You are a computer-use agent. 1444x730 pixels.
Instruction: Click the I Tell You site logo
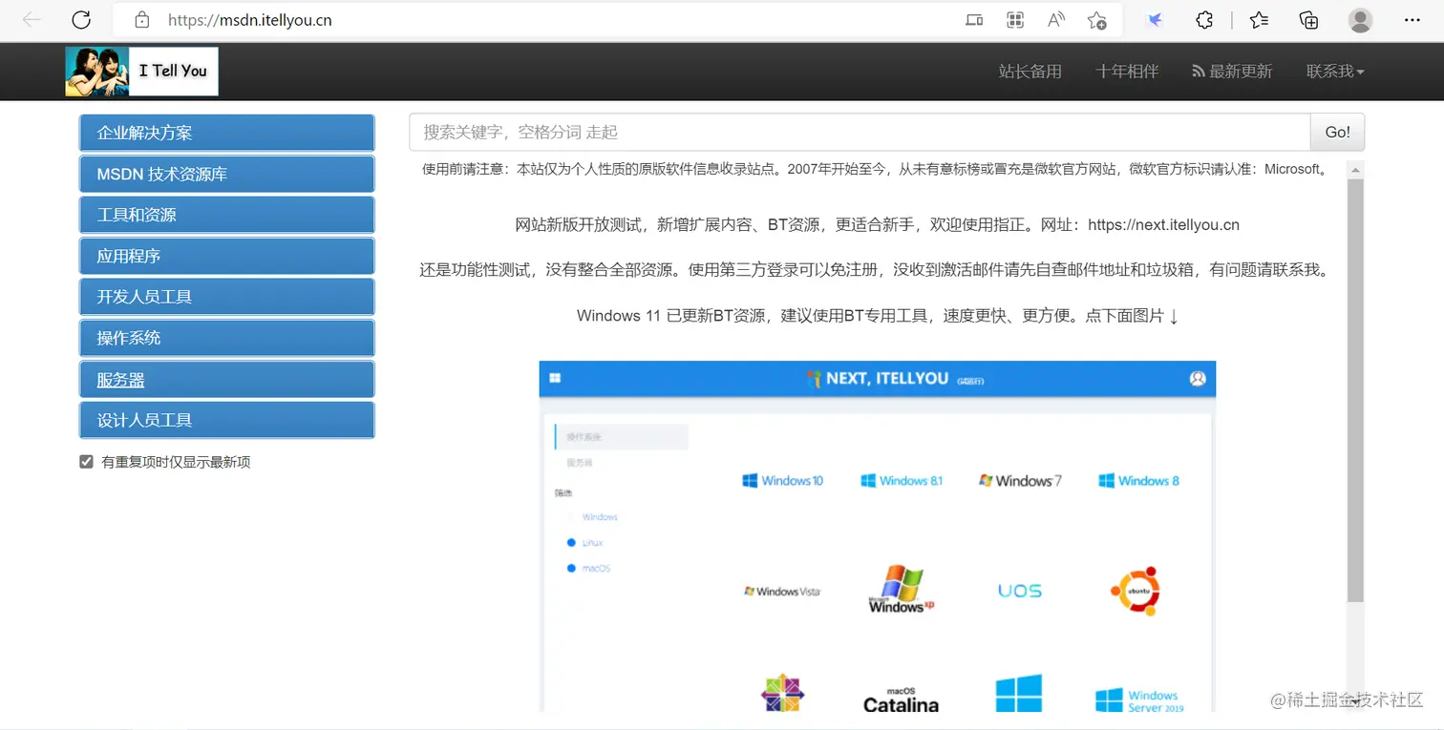click(141, 71)
